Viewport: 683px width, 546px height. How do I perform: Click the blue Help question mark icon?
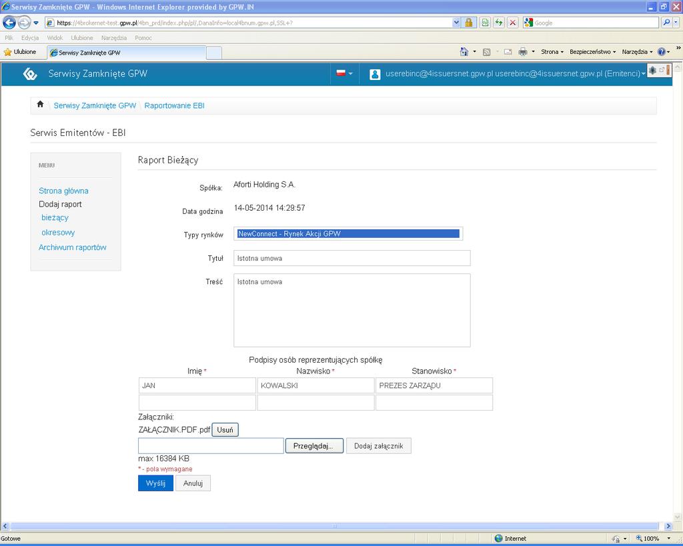pyautogui.click(x=661, y=52)
